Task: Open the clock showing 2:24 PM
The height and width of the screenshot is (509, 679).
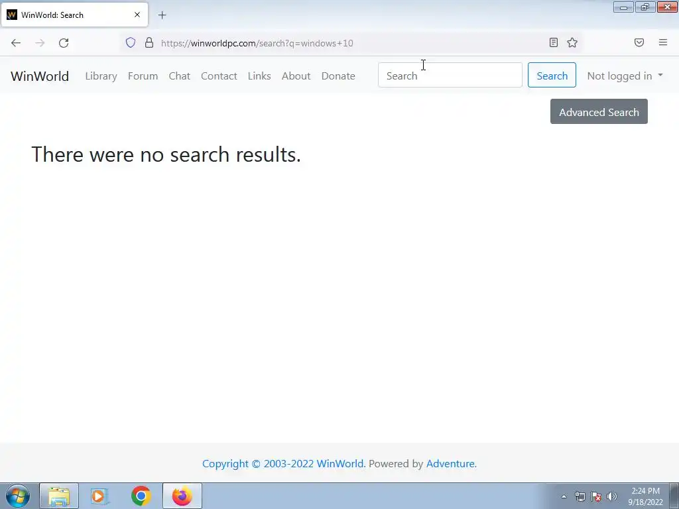Action: coord(645,496)
